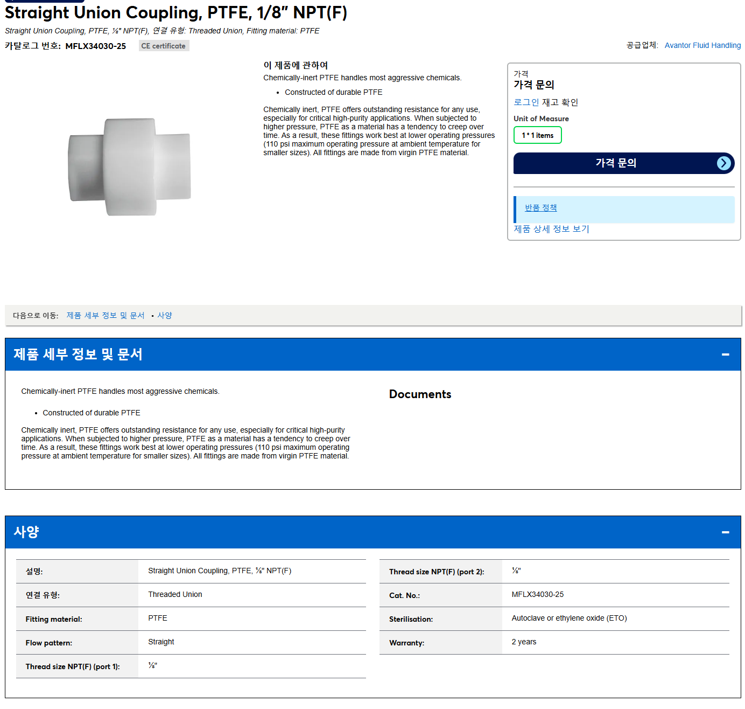The width and height of the screenshot is (745, 709).
Task: Click the Unit of Measure label
Action: [541, 119]
